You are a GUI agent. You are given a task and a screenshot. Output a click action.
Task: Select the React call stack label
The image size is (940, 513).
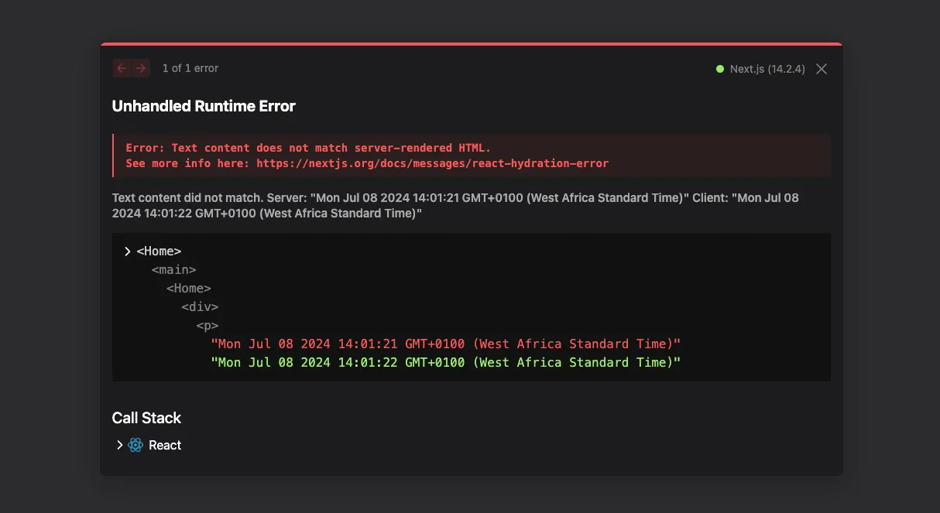165,445
